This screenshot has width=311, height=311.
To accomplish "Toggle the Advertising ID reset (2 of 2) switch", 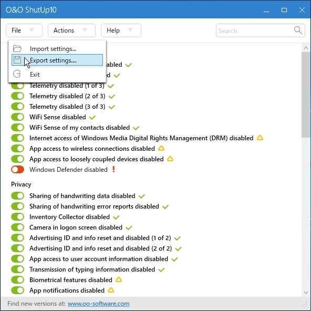I will (x=17, y=248).
